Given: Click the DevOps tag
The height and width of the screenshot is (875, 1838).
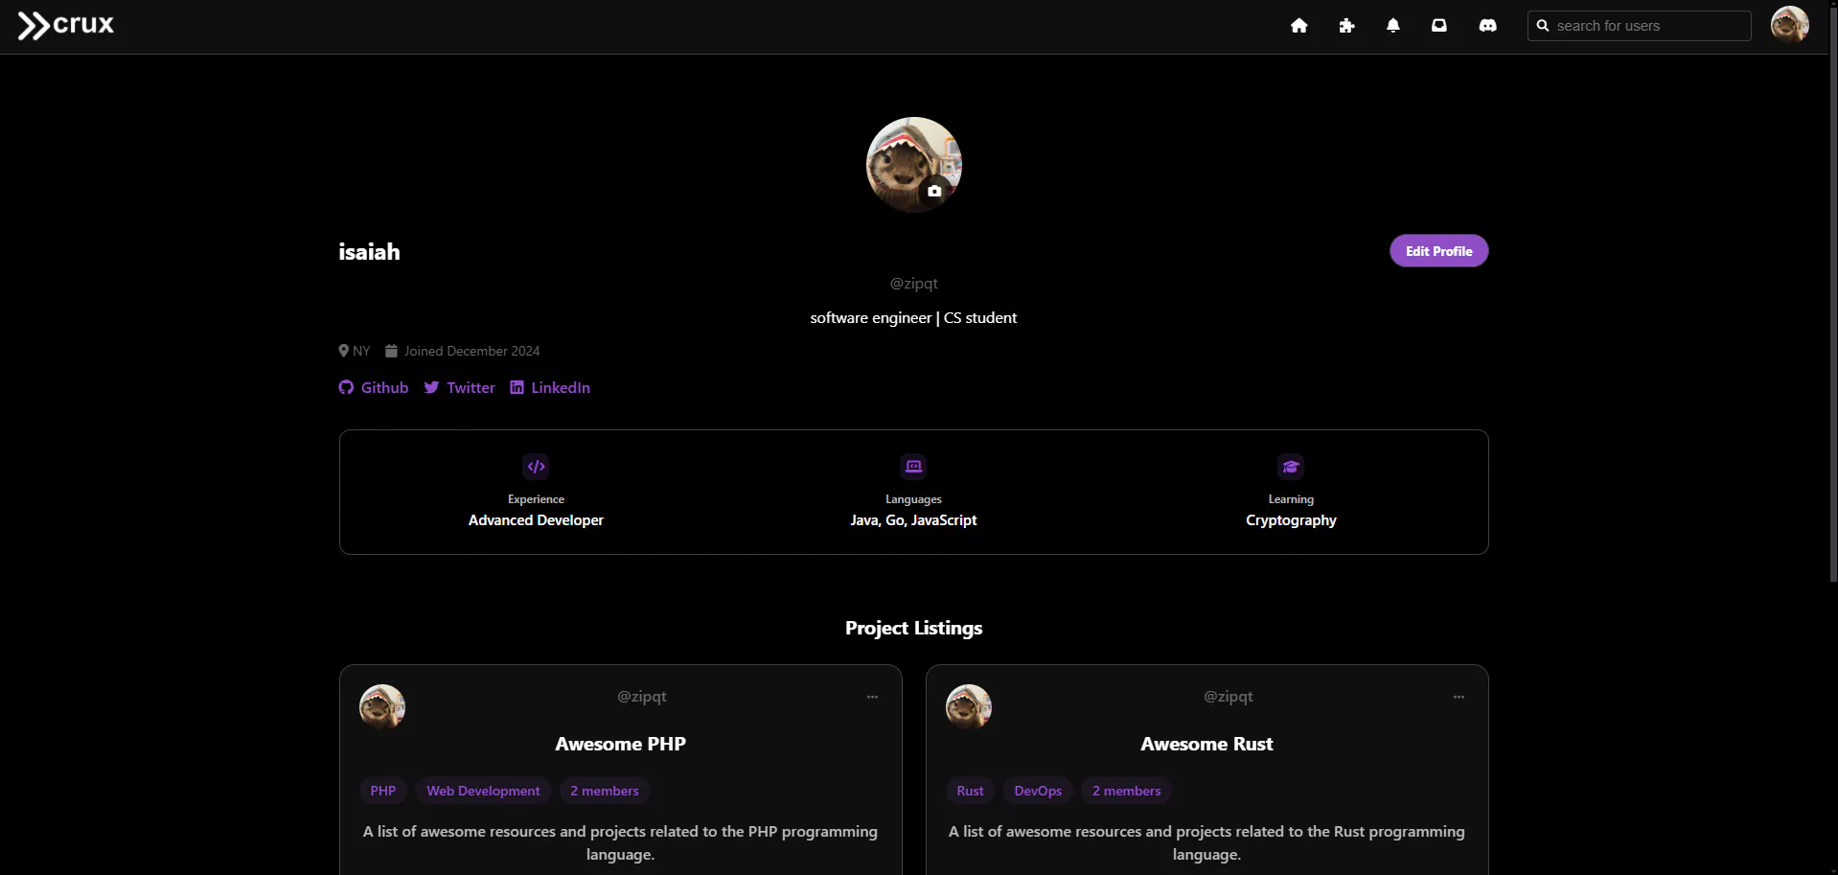Looking at the screenshot, I should pyautogui.click(x=1038, y=791).
